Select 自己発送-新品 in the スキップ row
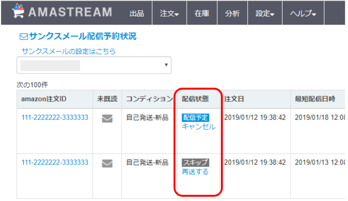The image size is (348, 201). (x=147, y=163)
